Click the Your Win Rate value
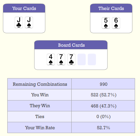Screen dimensions: 140x136 click(x=103, y=128)
